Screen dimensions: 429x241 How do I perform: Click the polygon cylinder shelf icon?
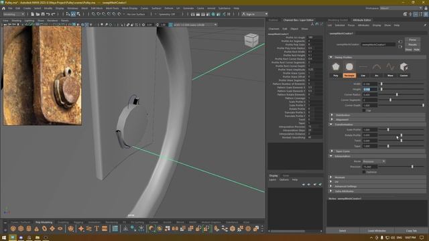(29, 228)
